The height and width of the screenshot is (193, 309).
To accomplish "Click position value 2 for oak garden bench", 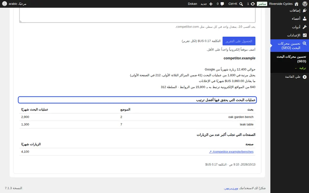I will (121, 117).
